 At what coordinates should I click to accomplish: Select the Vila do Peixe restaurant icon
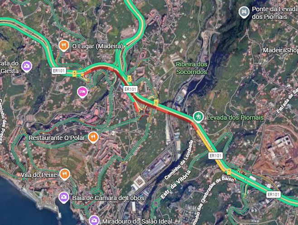pyautogui.click(x=65, y=174)
